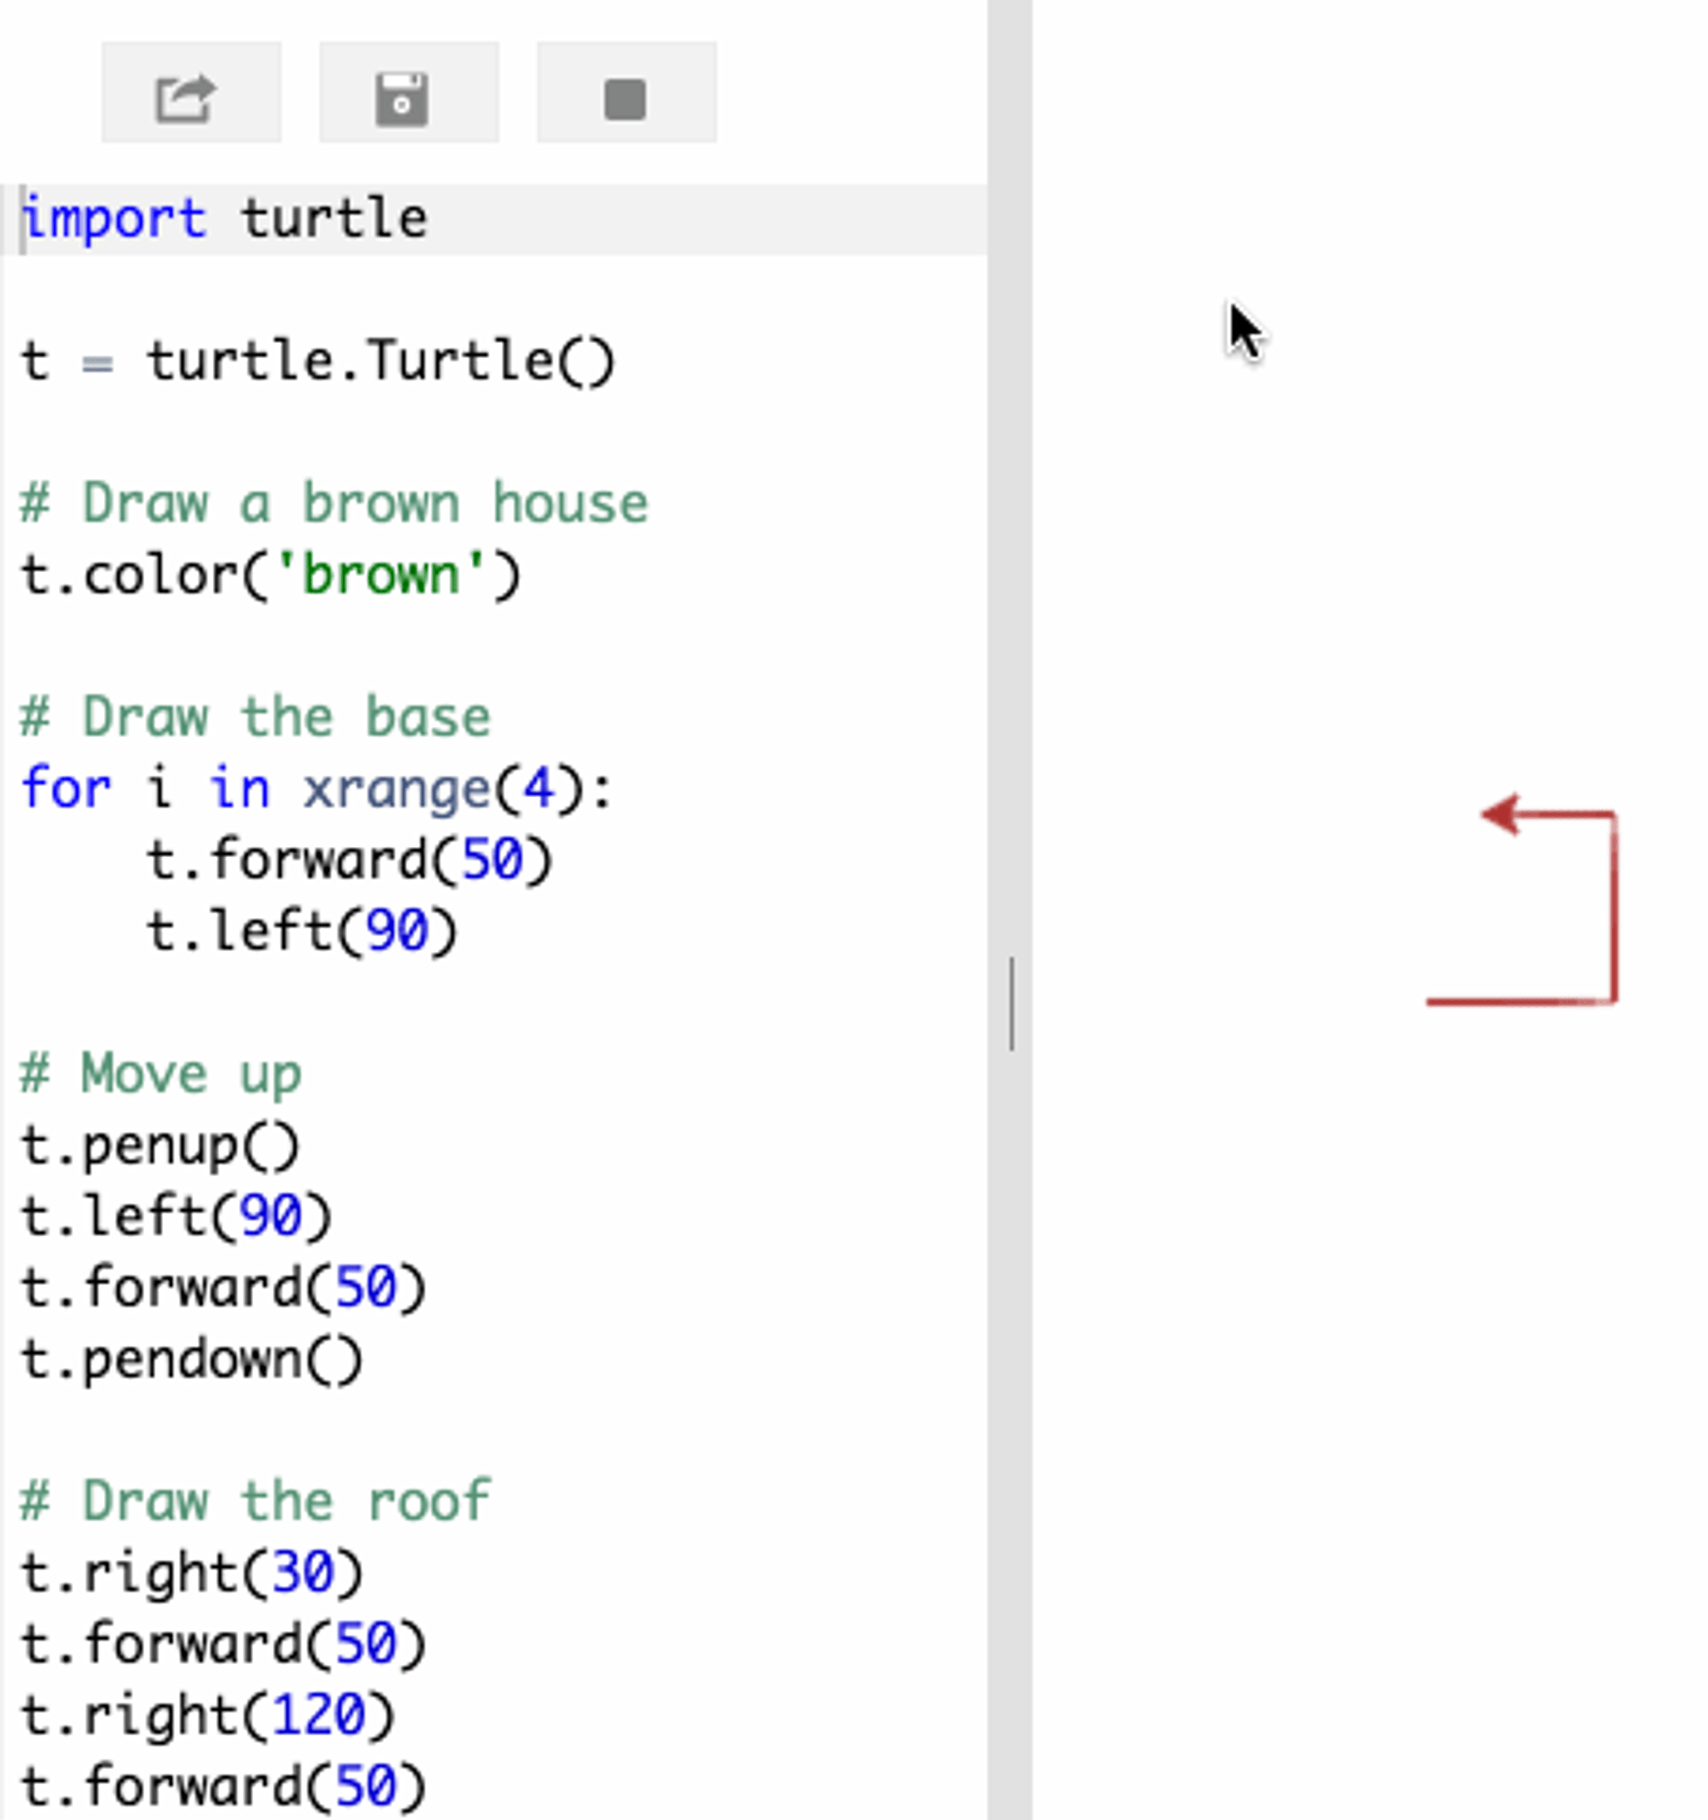Click the t.penup() line
This screenshot has width=1708, height=1820.
point(160,1145)
